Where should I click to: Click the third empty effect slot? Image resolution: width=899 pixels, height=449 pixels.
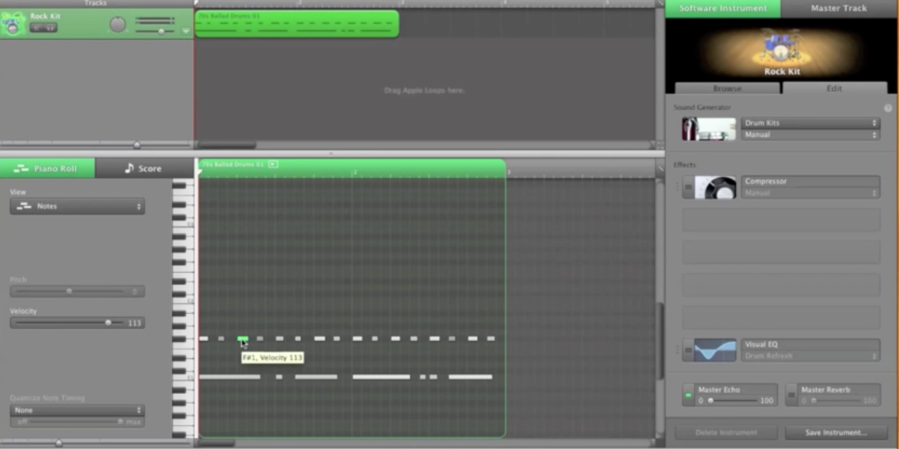tap(781, 284)
